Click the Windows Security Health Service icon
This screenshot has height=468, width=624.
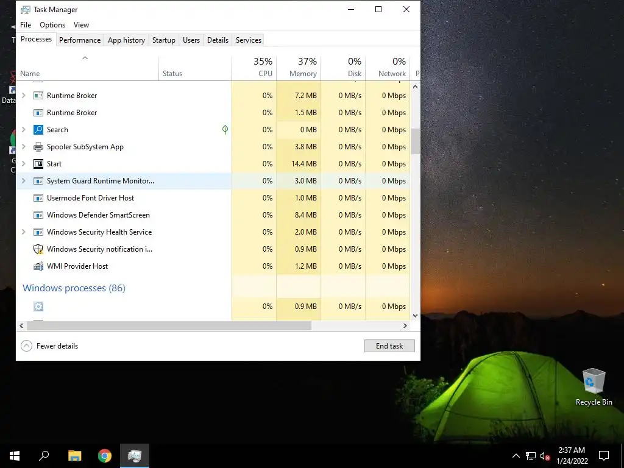coord(38,232)
